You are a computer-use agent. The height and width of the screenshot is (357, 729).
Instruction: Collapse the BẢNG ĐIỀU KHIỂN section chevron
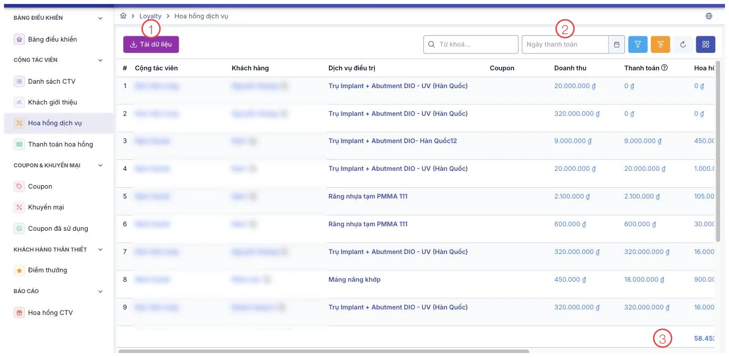pos(101,18)
